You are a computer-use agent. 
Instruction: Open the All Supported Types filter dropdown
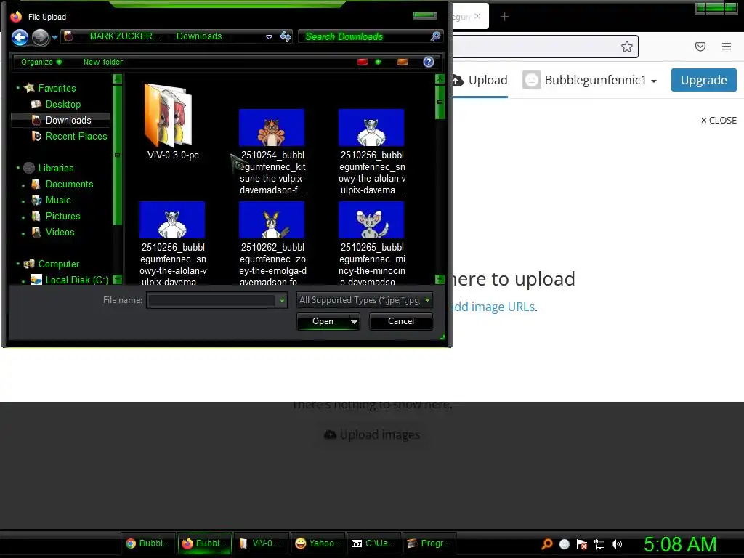click(365, 300)
